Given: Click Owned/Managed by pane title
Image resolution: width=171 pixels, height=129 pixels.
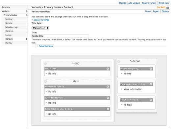Looking at the screenshot, I should [130, 69].
